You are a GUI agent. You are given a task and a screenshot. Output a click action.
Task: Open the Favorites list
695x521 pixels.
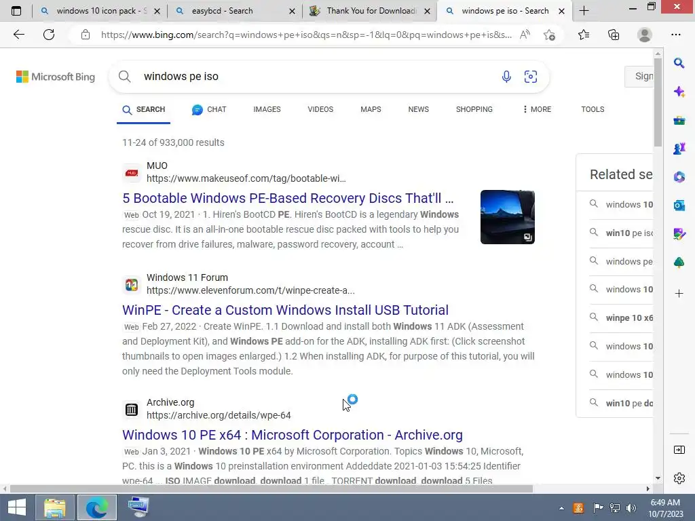click(x=584, y=35)
